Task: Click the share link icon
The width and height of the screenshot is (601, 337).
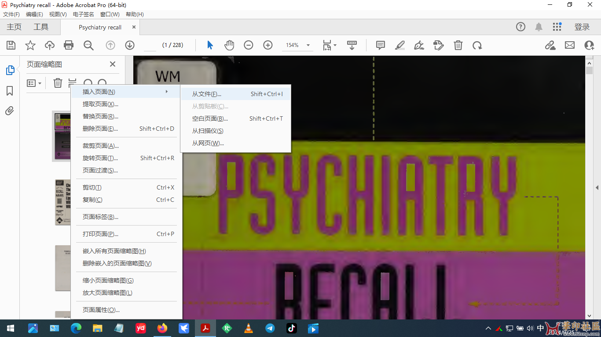Action: tap(550, 45)
